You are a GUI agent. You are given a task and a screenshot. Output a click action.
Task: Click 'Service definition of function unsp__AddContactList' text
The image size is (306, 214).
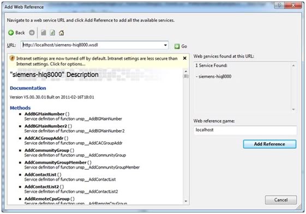(x=70, y=180)
